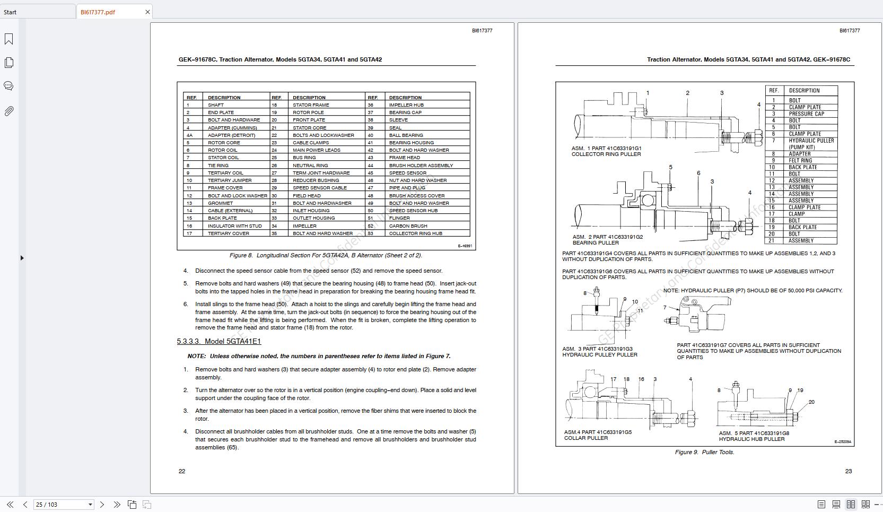
Task: Click the previous view icon
Action: pos(132,505)
